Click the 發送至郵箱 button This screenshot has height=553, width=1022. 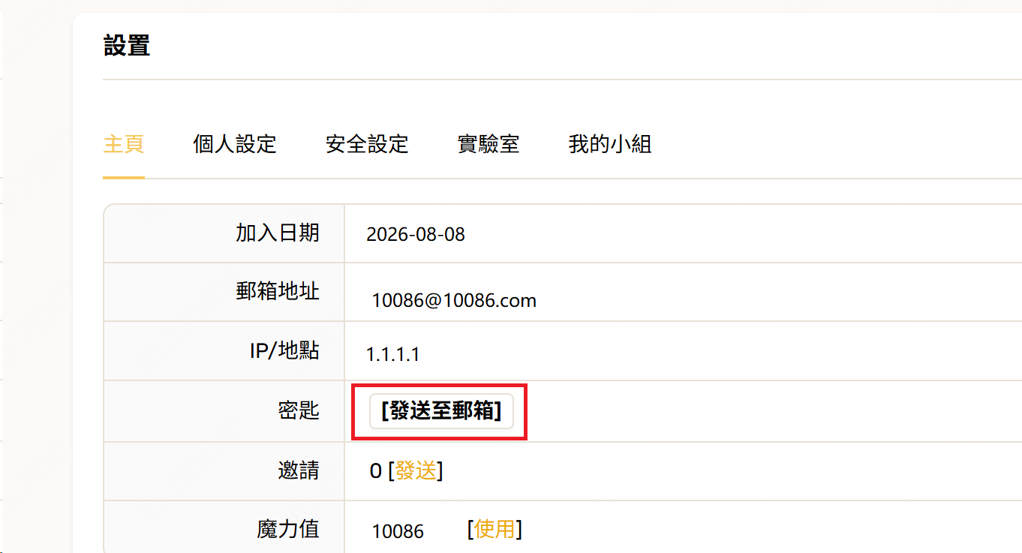click(441, 411)
